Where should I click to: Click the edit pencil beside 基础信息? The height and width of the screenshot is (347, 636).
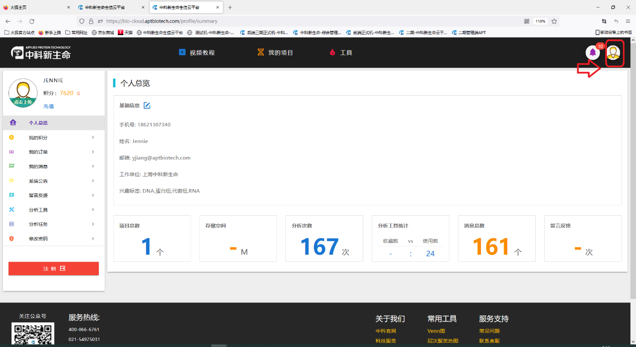pyautogui.click(x=147, y=105)
